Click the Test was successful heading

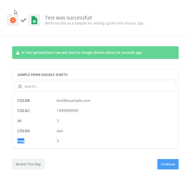tap(68, 18)
